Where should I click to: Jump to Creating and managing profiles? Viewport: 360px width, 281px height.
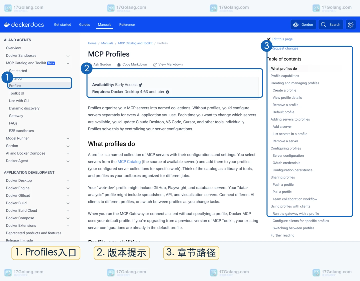(x=295, y=83)
